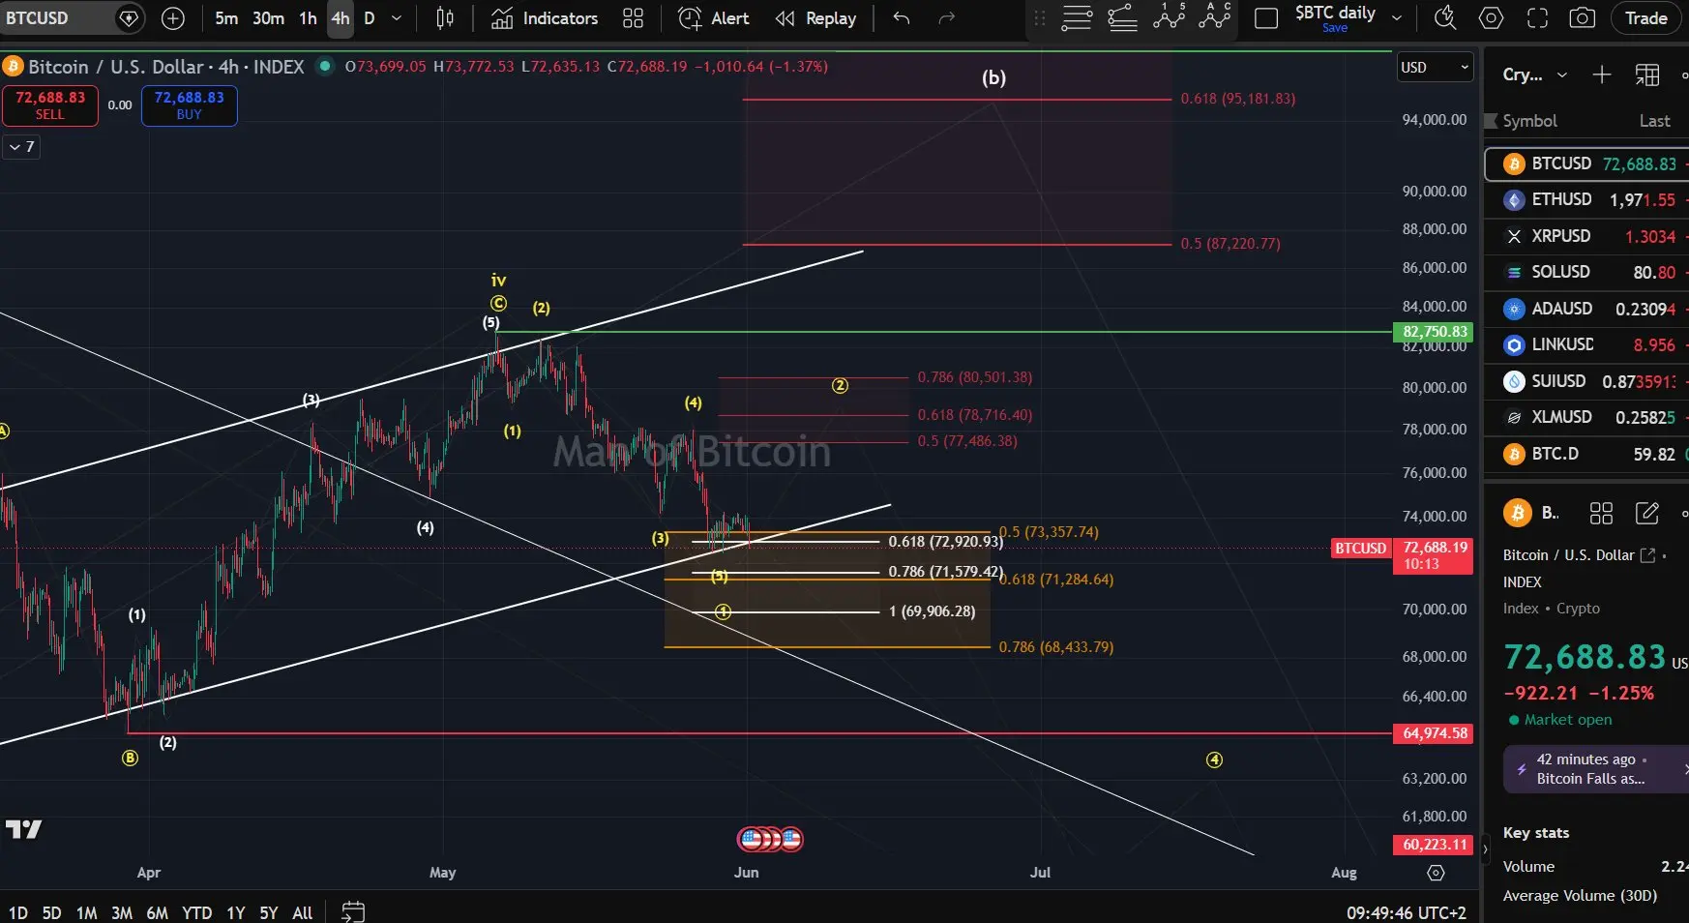Toggle fullscreen mode for the chart
Screen dimensions: 1689x923
[x=1537, y=18]
